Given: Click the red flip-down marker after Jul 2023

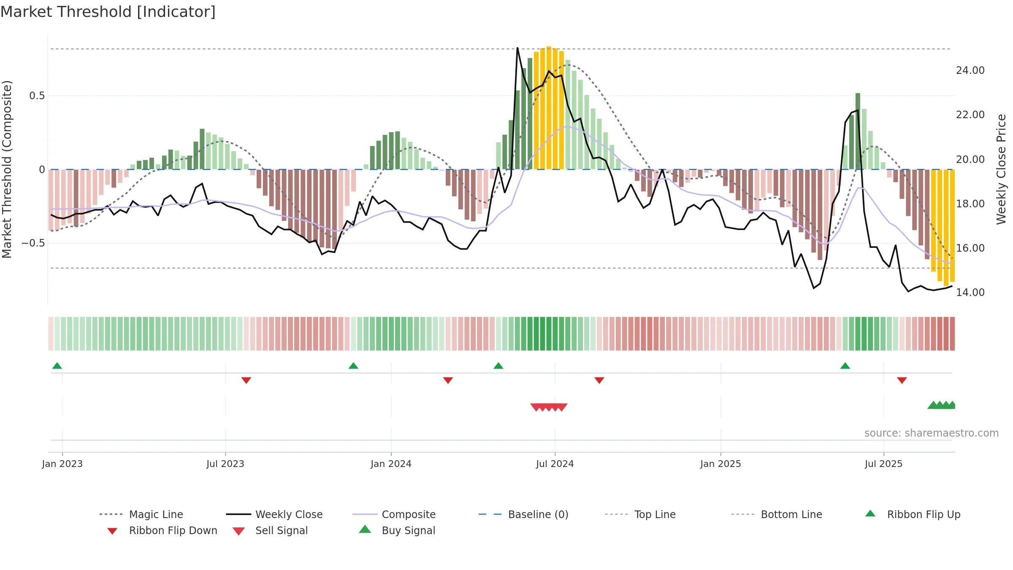Looking at the screenshot, I should coord(246,380).
